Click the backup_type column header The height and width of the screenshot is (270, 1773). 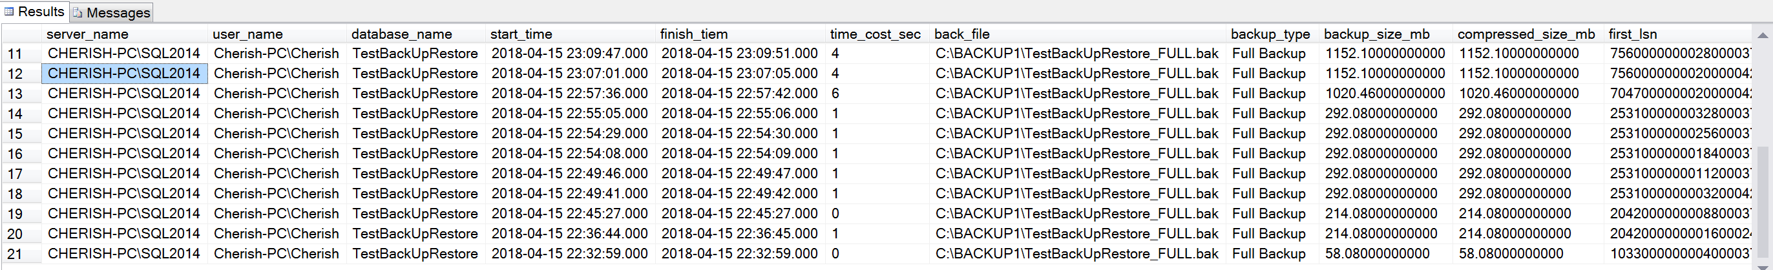[1270, 34]
